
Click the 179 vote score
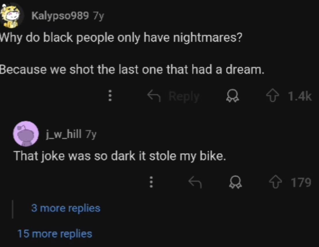click(301, 183)
